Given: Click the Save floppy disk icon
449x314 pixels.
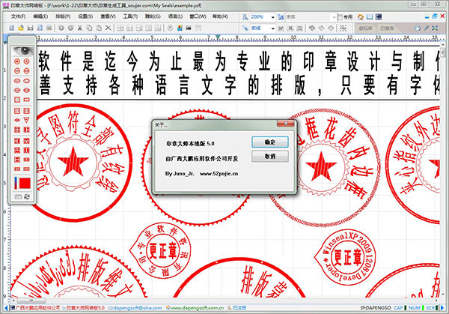Looking at the screenshot, I should (30, 28).
